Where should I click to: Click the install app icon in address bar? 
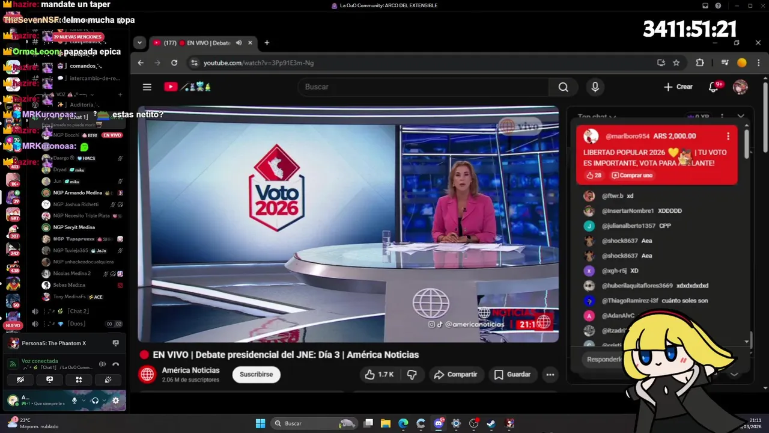(661, 63)
